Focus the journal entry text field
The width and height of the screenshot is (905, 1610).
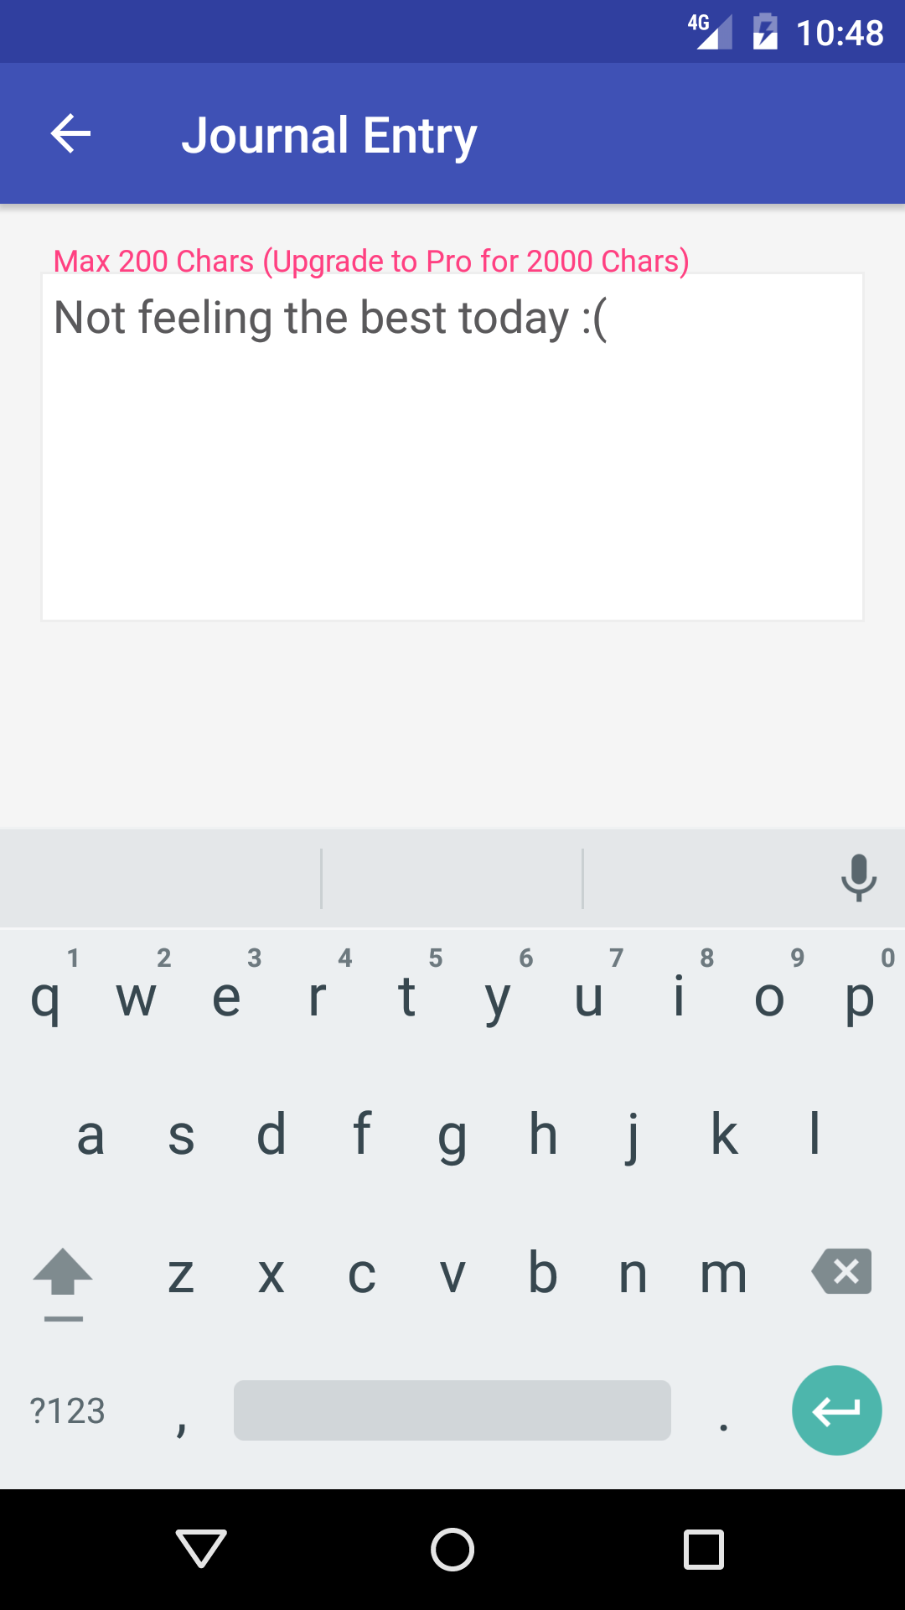coord(452,447)
